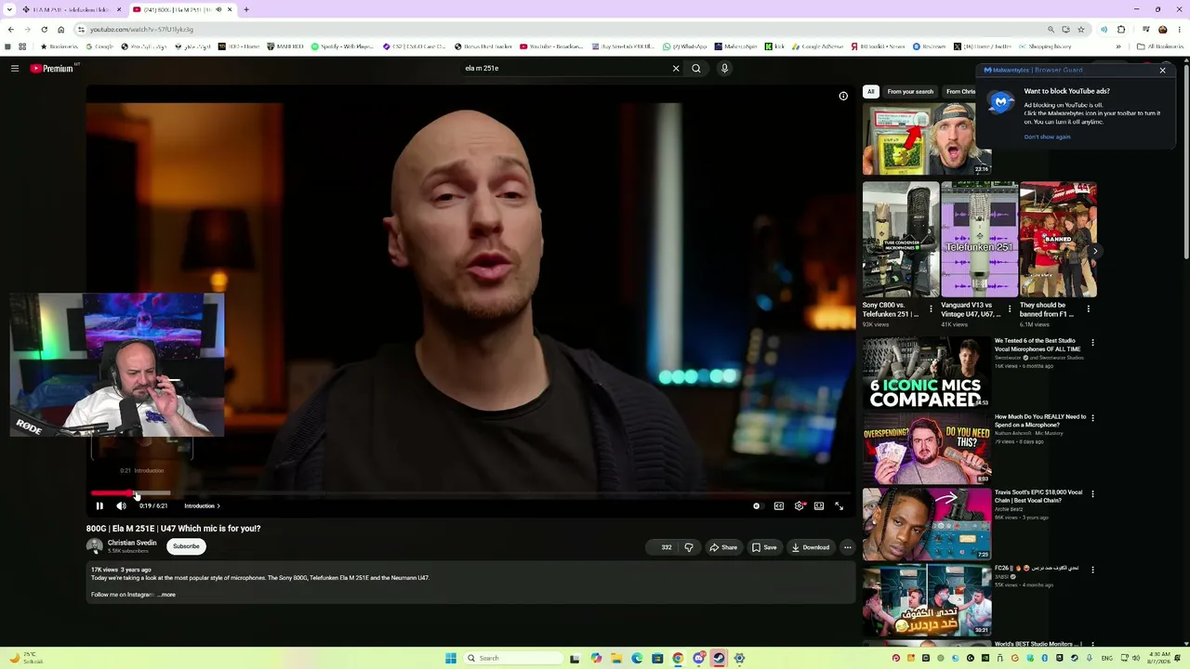Clear the search box text
1190x669 pixels.
click(676, 68)
